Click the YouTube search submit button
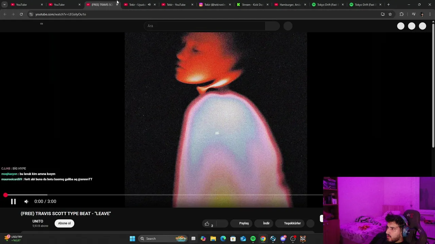The image size is (435, 244). tap(272, 26)
